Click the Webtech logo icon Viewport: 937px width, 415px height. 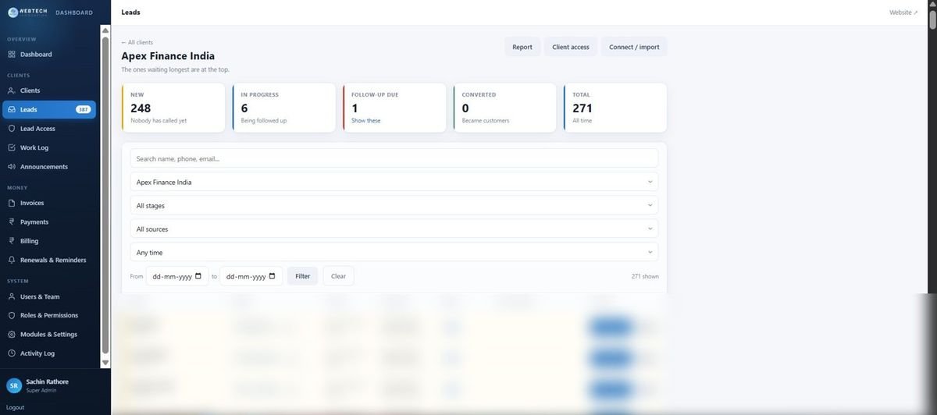coord(12,12)
